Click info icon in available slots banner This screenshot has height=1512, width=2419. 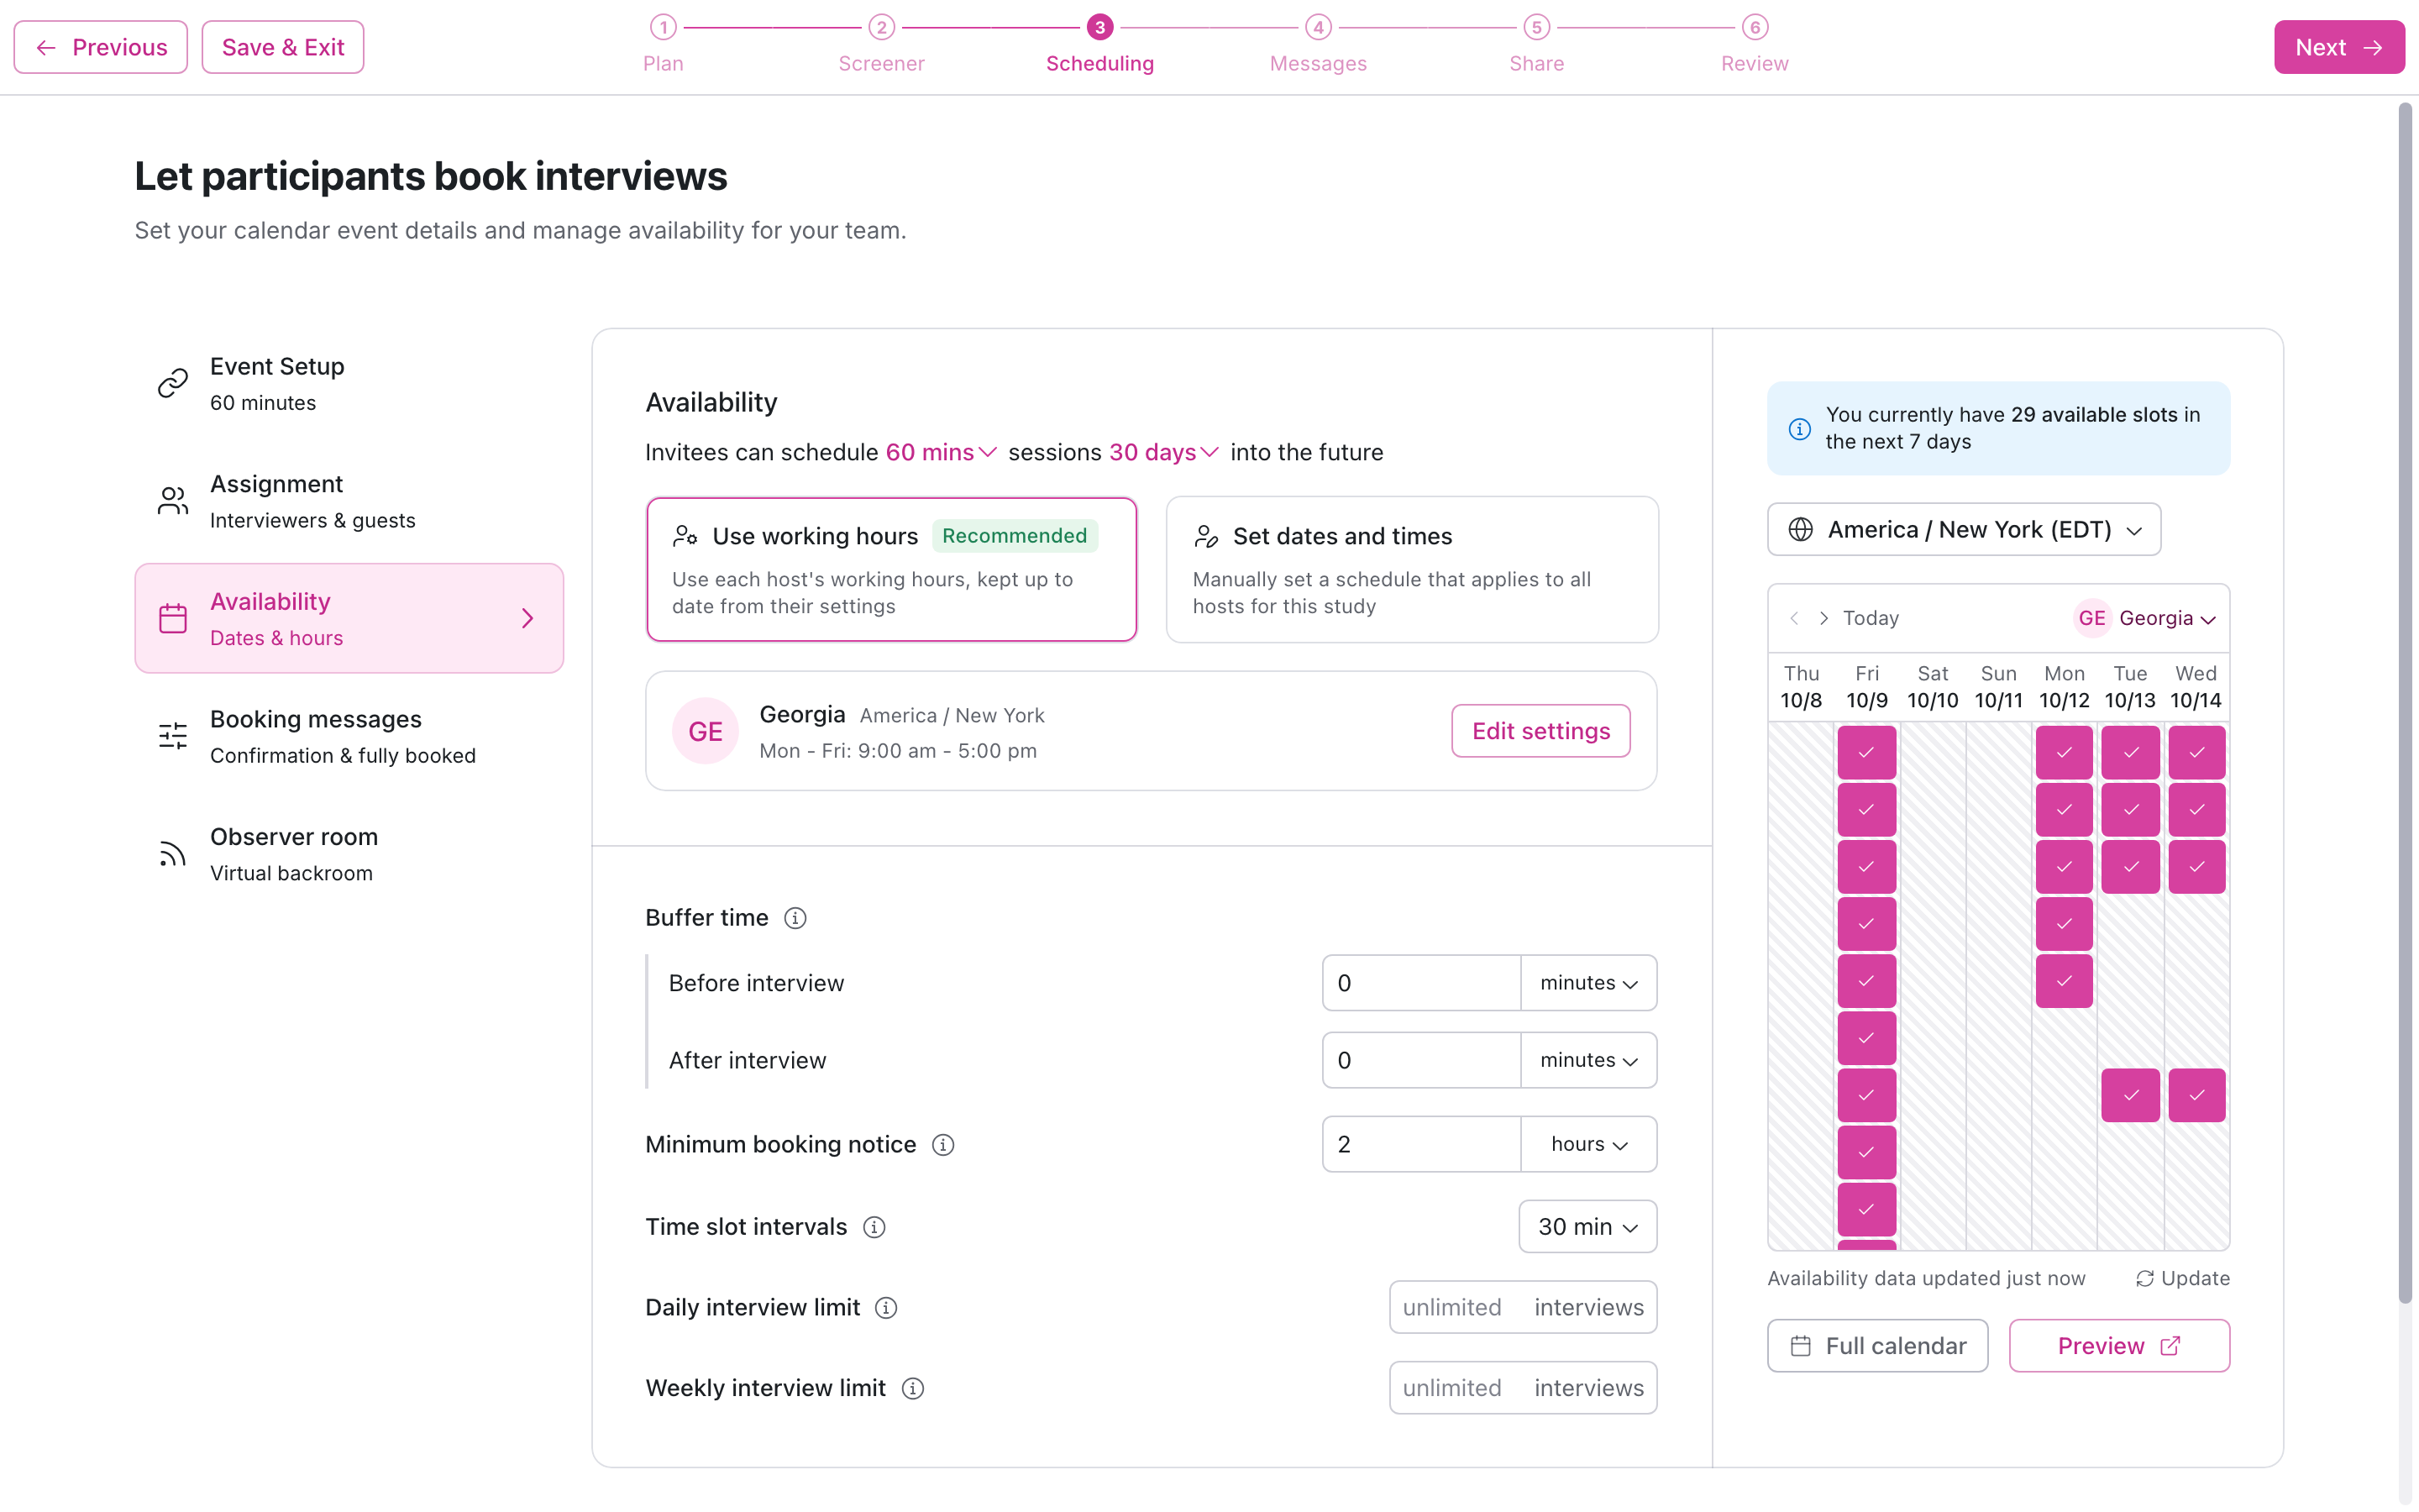[1799, 429]
